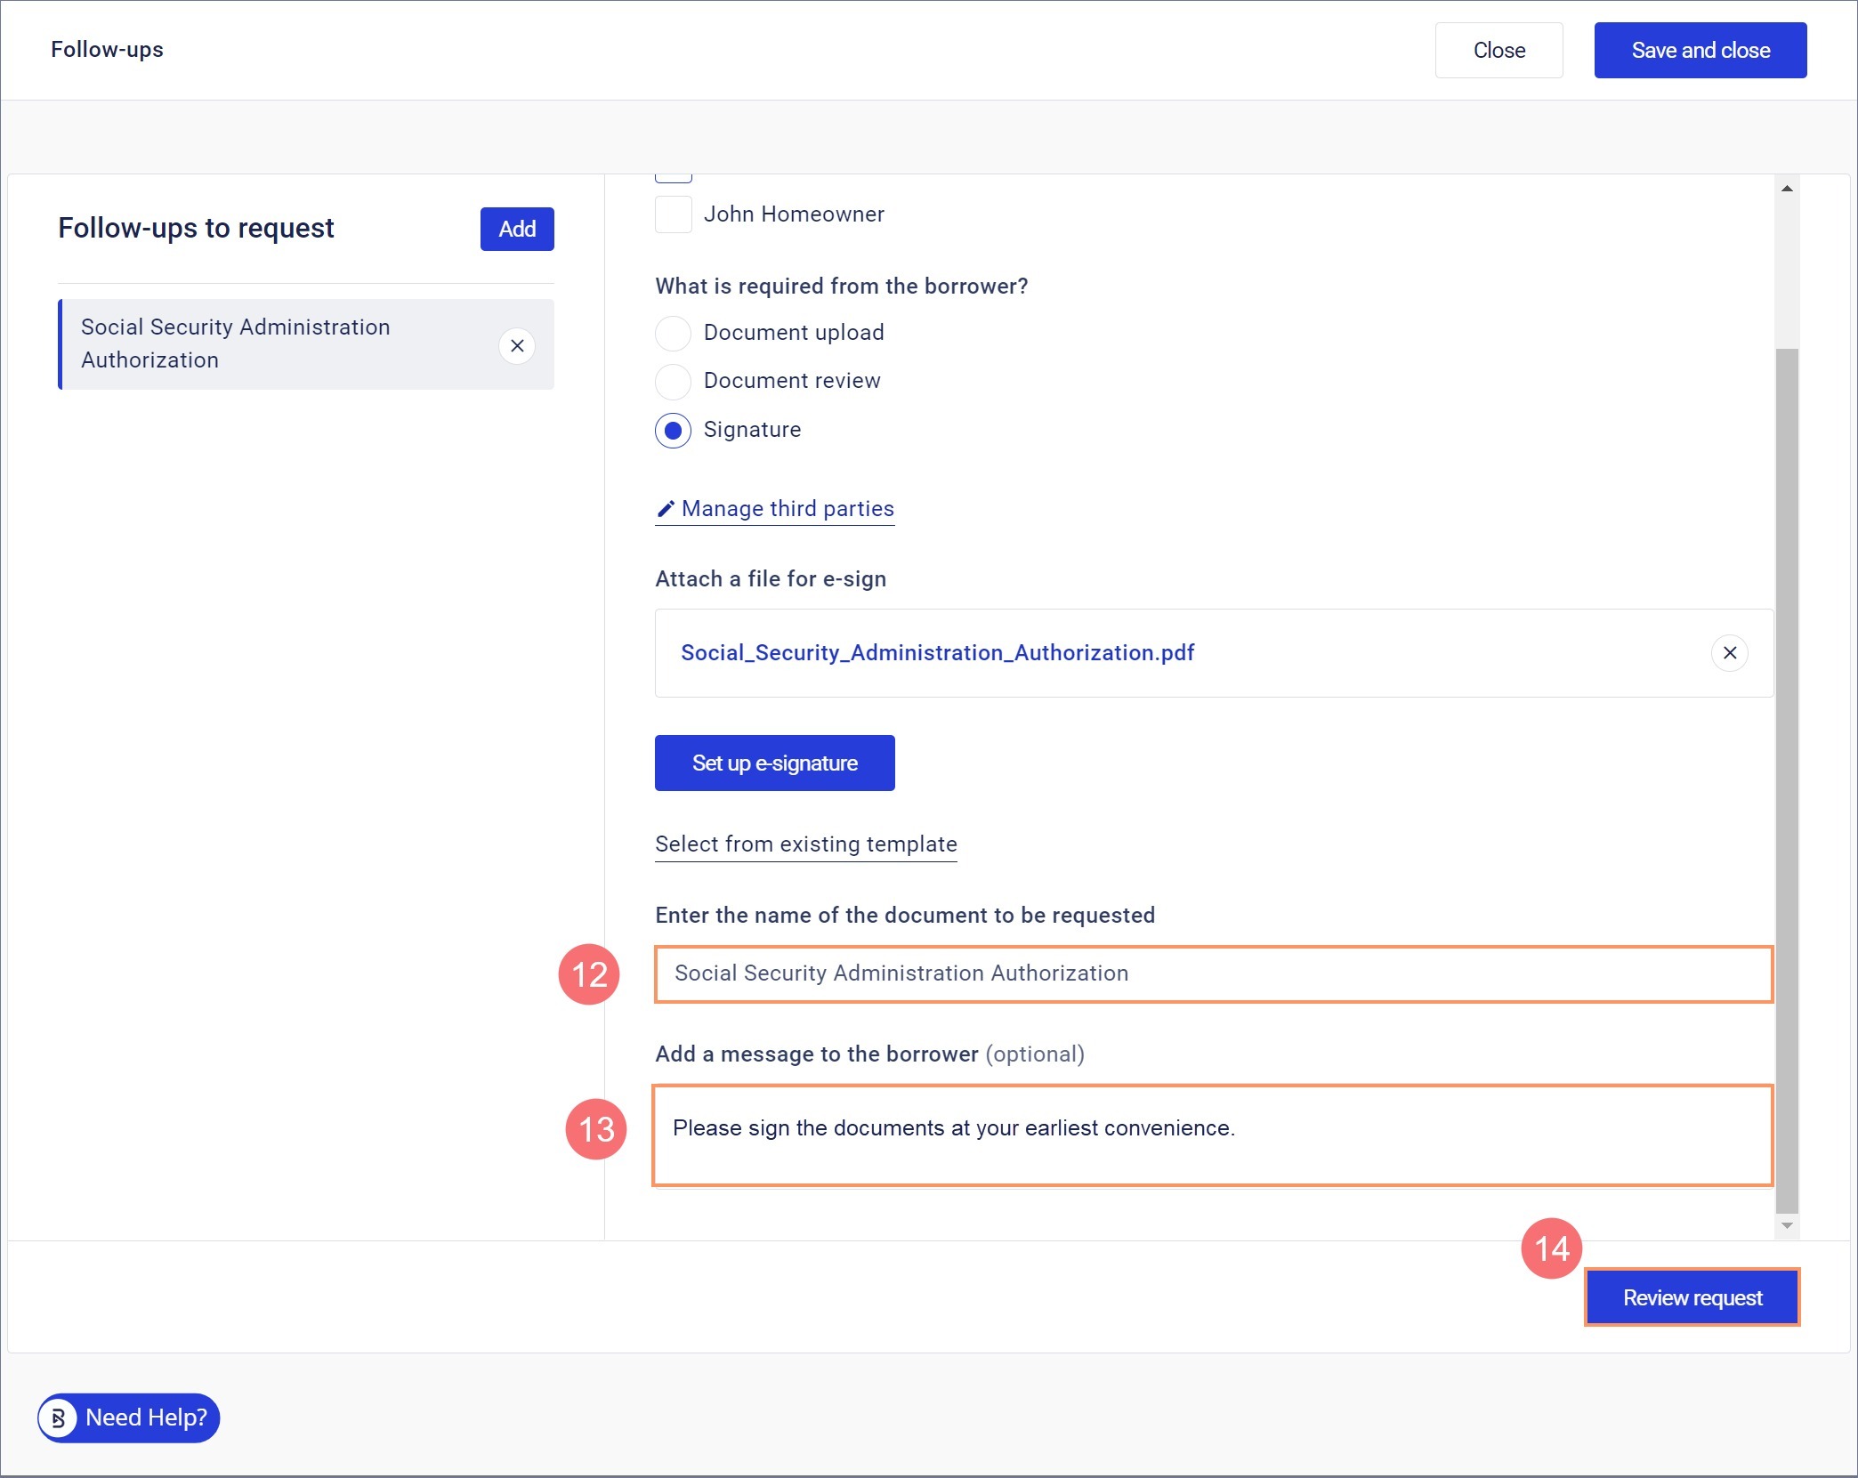The height and width of the screenshot is (1478, 1858).
Task: Check the John Homeowner checkbox
Action: [674, 214]
